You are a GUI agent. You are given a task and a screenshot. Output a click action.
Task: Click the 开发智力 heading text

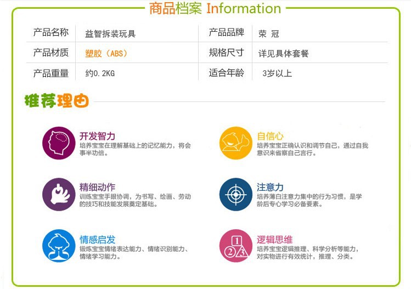[x=97, y=136]
